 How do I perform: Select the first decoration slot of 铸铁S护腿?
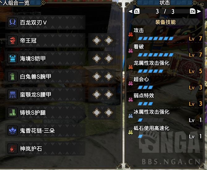97,112
